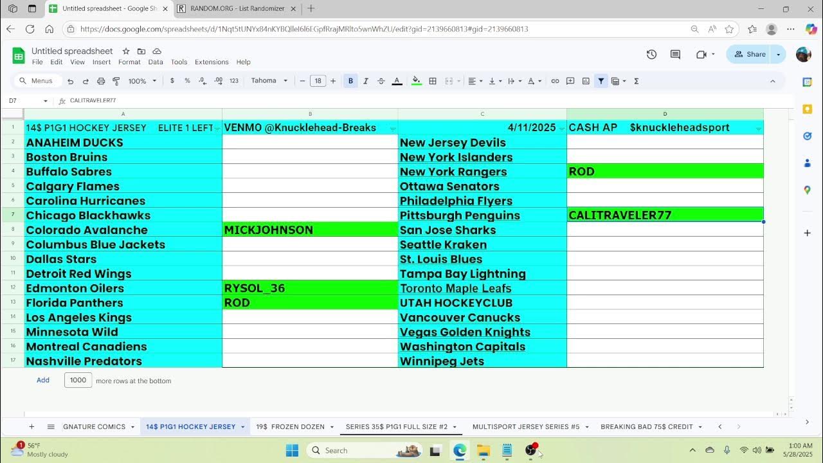Move document with folder icon
This screenshot has width=823, height=463.
tap(141, 51)
